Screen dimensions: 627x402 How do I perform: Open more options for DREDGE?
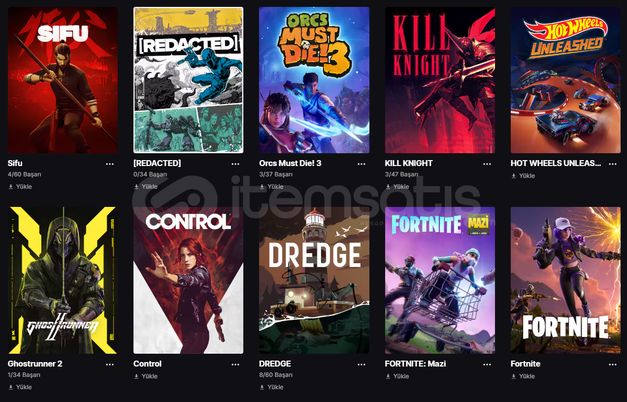[x=362, y=365]
